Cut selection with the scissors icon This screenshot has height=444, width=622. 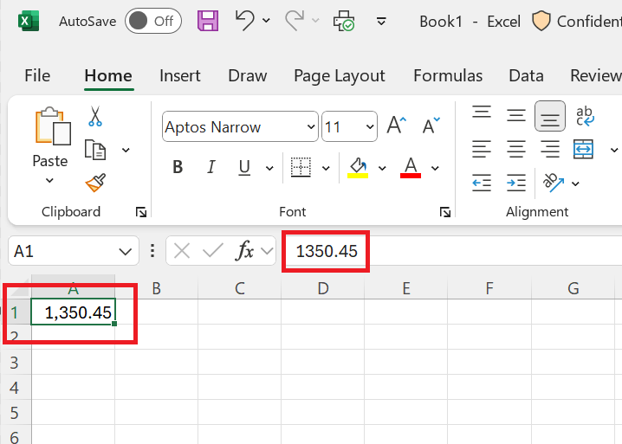click(95, 116)
